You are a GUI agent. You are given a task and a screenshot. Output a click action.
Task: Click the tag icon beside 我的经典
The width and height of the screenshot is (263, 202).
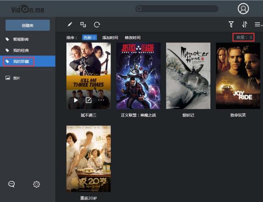pos(7,50)
